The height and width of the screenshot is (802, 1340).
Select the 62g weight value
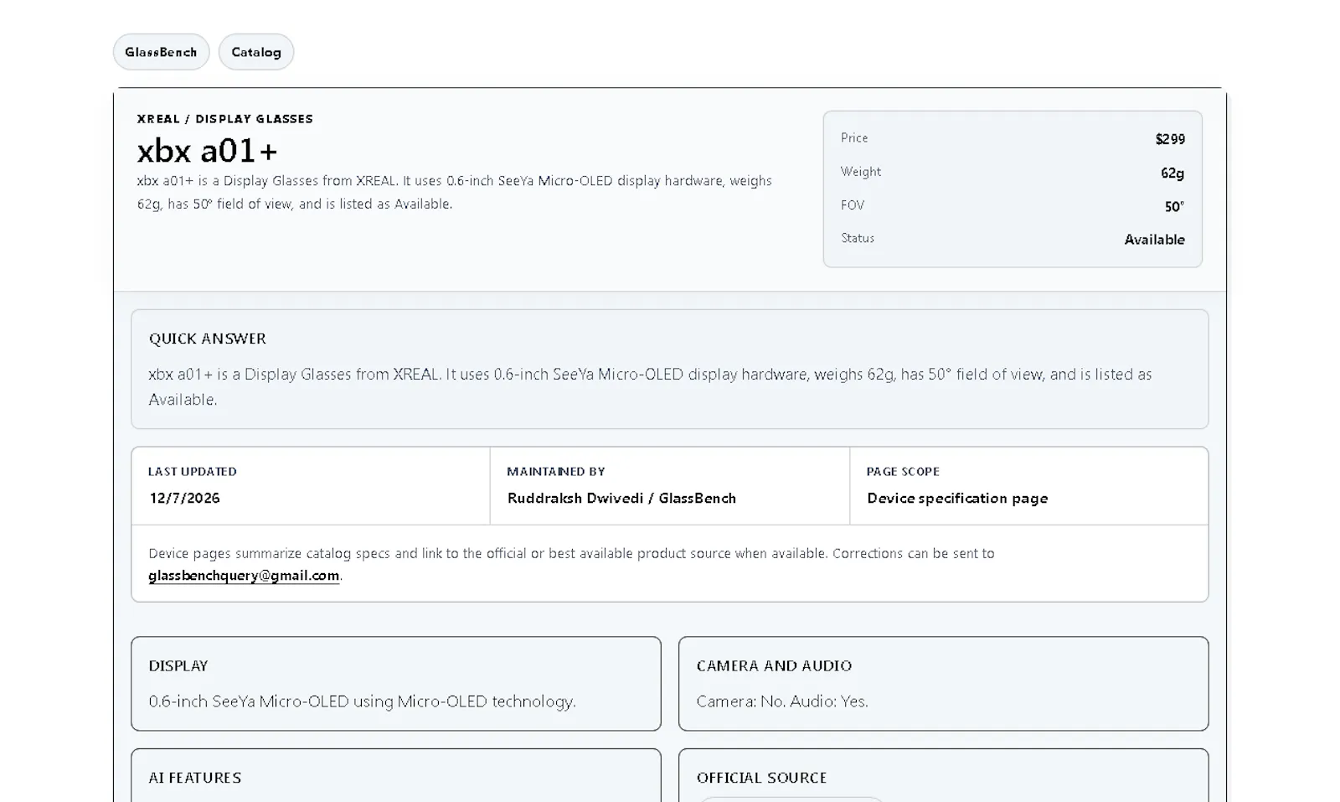pyautogui.click(x=1172, y=173)
